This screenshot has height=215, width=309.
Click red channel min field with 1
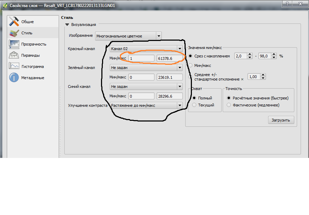pyautogui.click(x=141, y=58)
